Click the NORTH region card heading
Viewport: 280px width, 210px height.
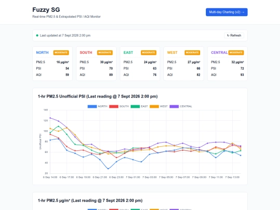[42, 52]
